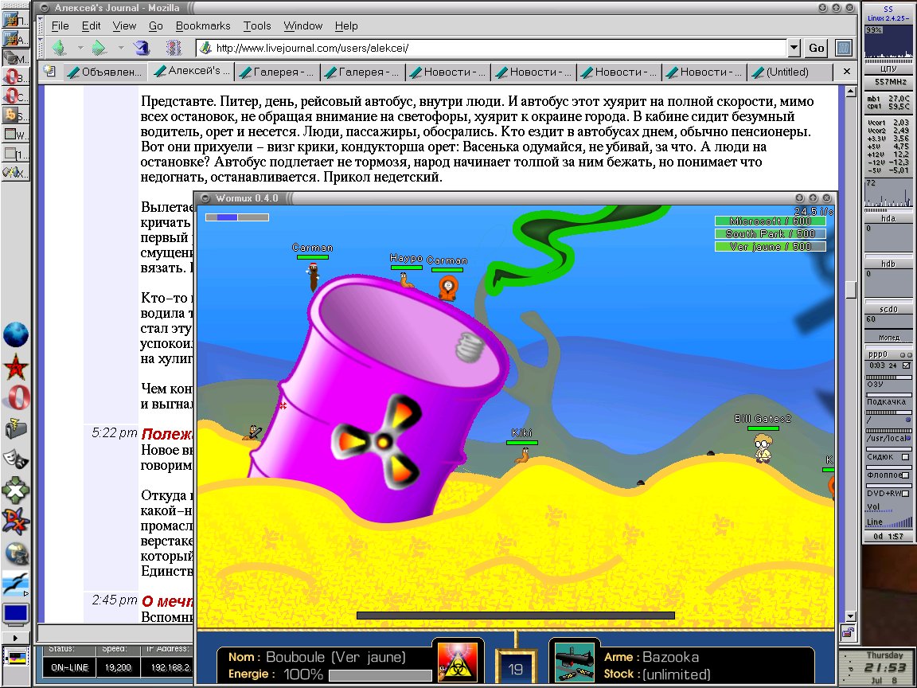
Task: Toggle the Сидюк mount checkbox
Action: pyautogui.click(x=905, y=457)
